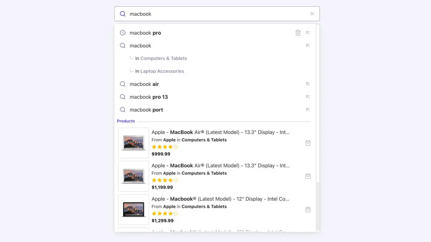Click the clock history icon beside macbook pro

point(123,33)
